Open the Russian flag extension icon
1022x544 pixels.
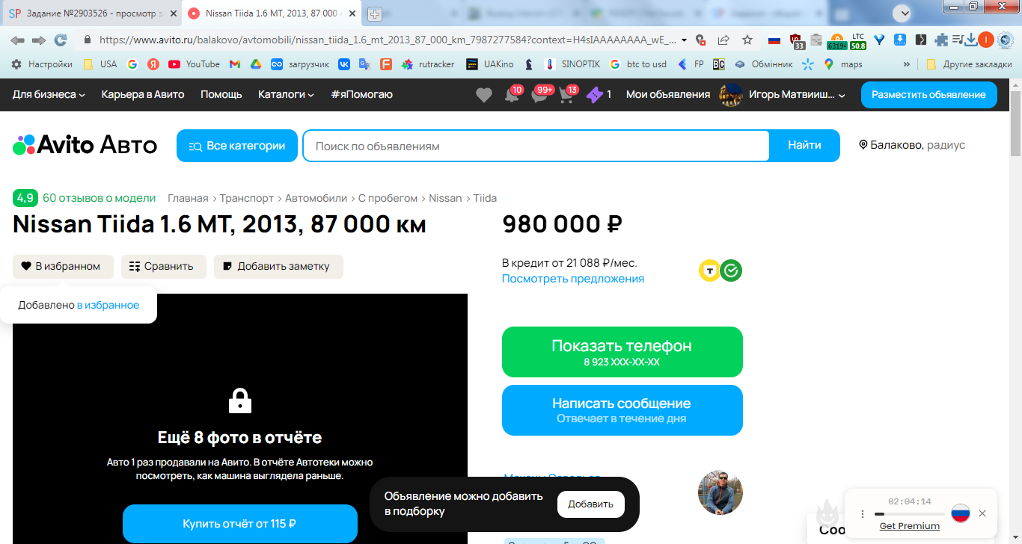click(x=774, y=40)
